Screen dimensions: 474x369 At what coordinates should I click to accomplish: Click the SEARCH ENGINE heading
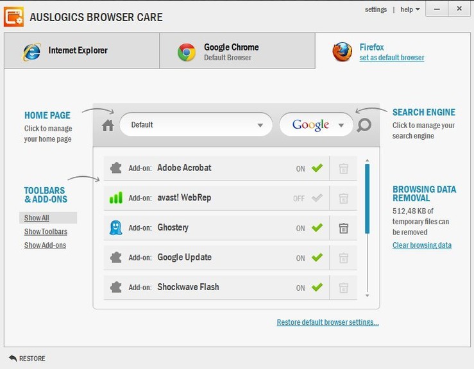[x=424, y=112]
